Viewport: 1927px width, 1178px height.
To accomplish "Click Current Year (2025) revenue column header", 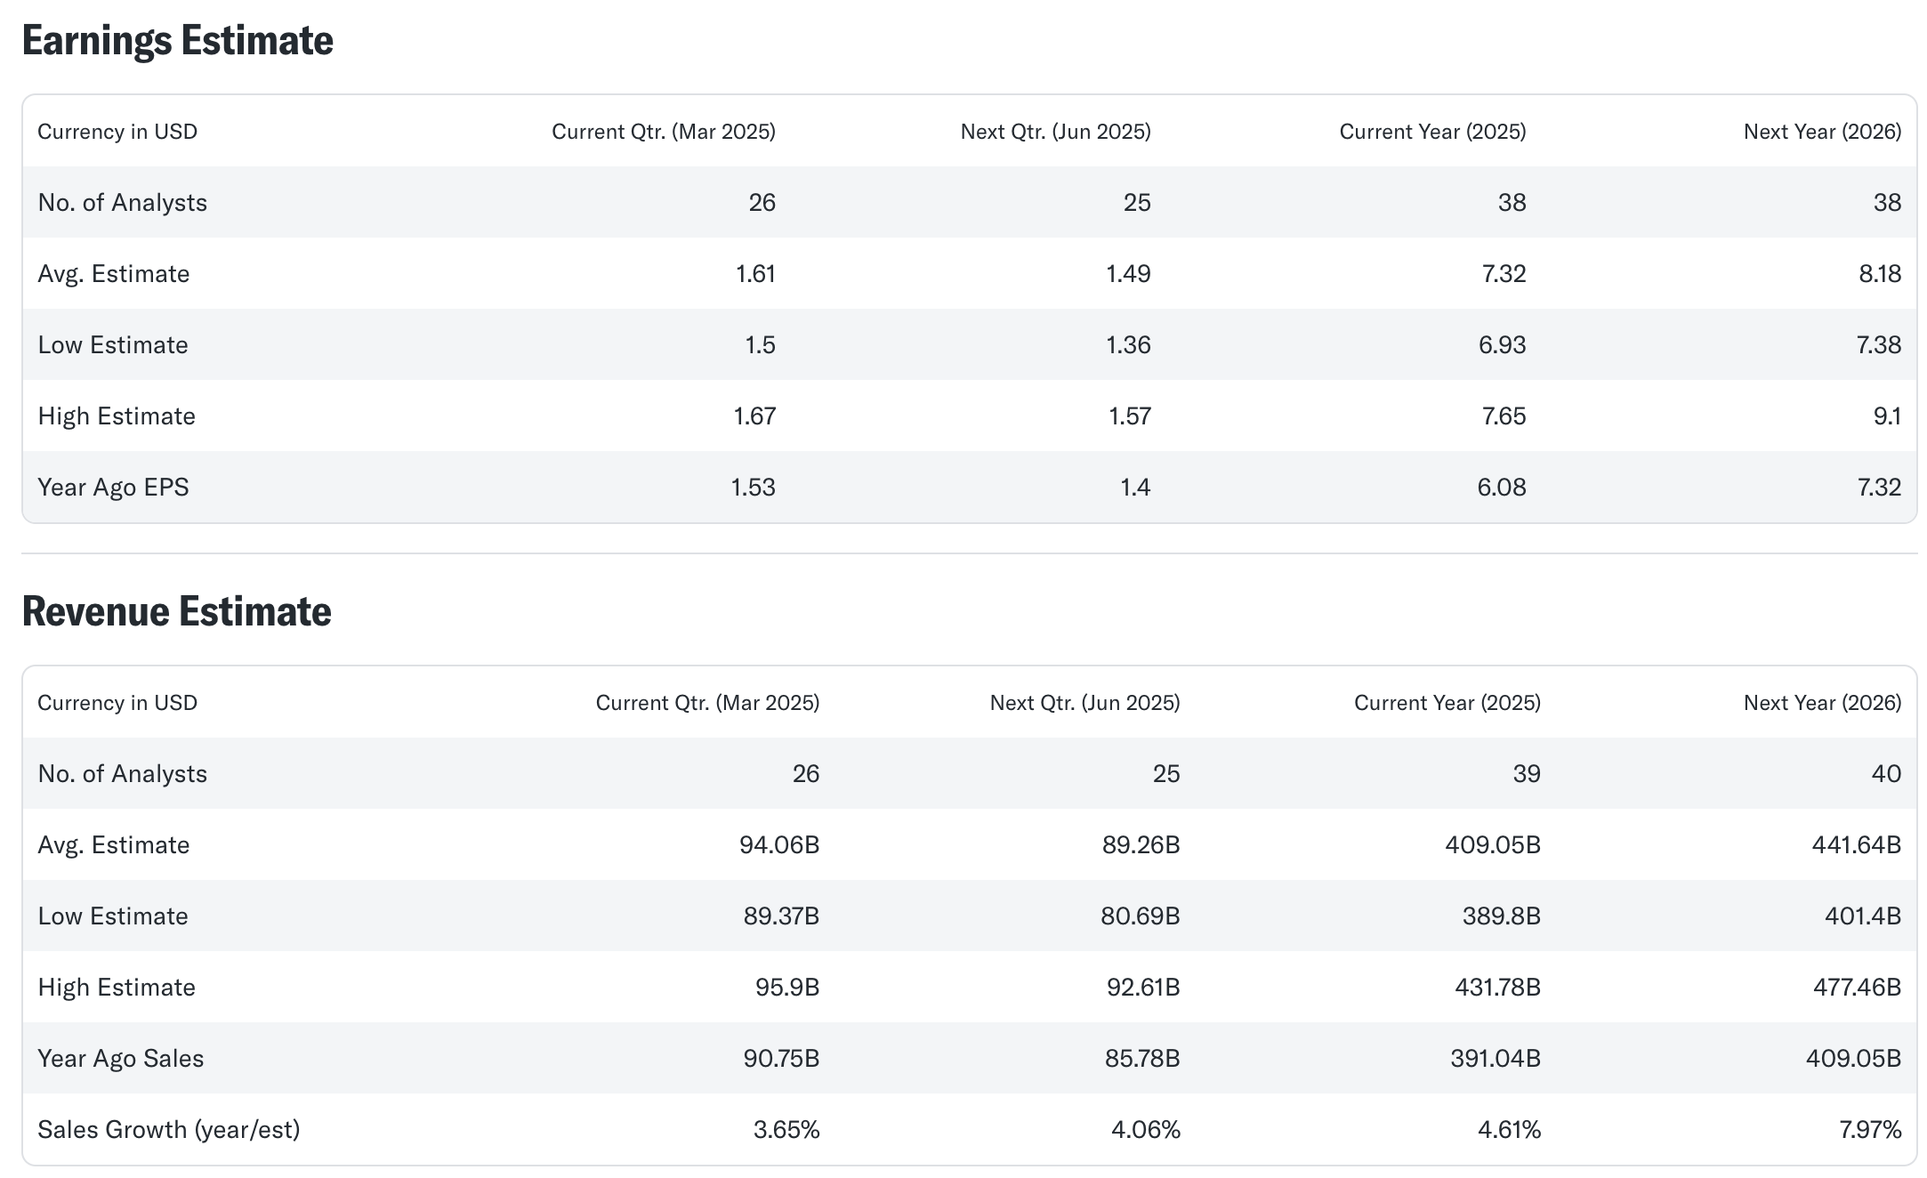I will 1447,703.
